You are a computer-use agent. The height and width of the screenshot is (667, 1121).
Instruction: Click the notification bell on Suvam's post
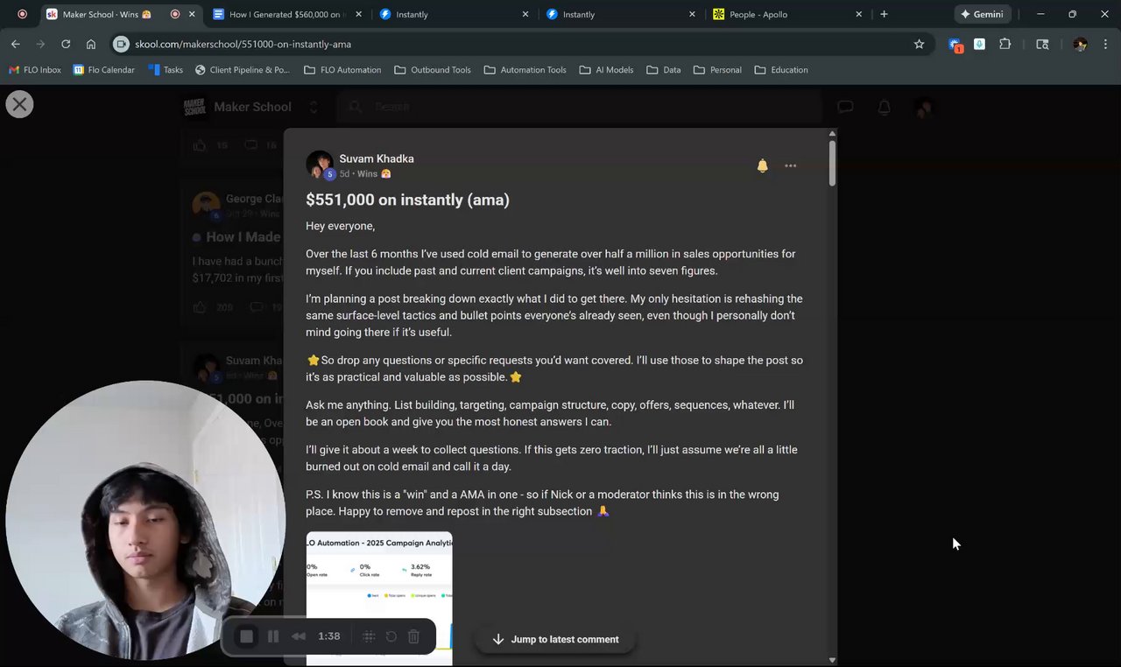pos(762,165)
